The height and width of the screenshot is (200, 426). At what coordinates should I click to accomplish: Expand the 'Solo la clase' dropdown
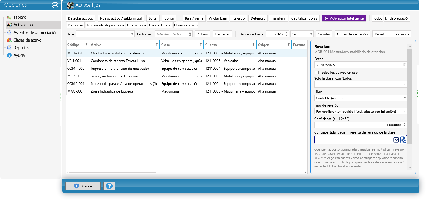[x=405, y=84]
